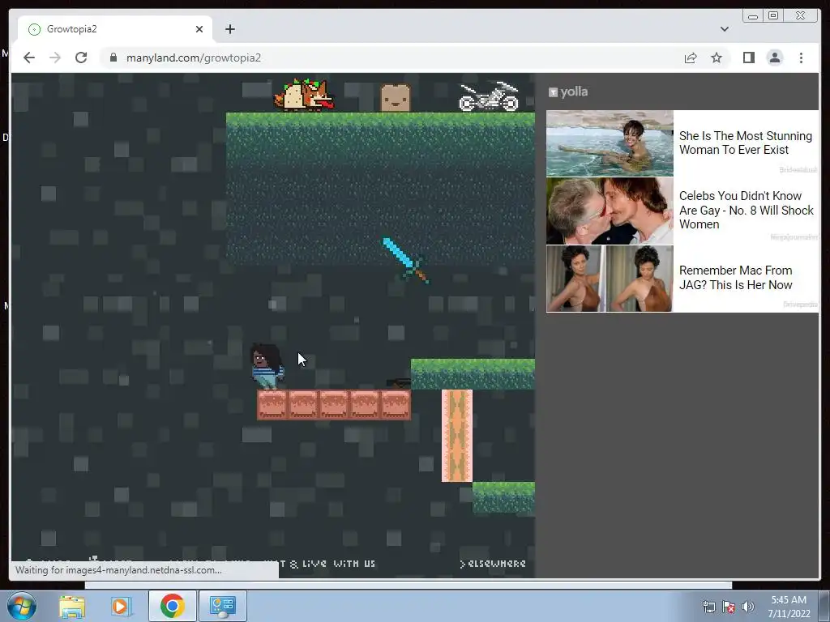Click the white motorcycle item

coord(489,96)
